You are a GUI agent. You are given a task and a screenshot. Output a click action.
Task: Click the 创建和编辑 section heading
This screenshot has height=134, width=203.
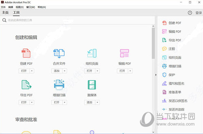pyautogui.click(x=26, y=37)
